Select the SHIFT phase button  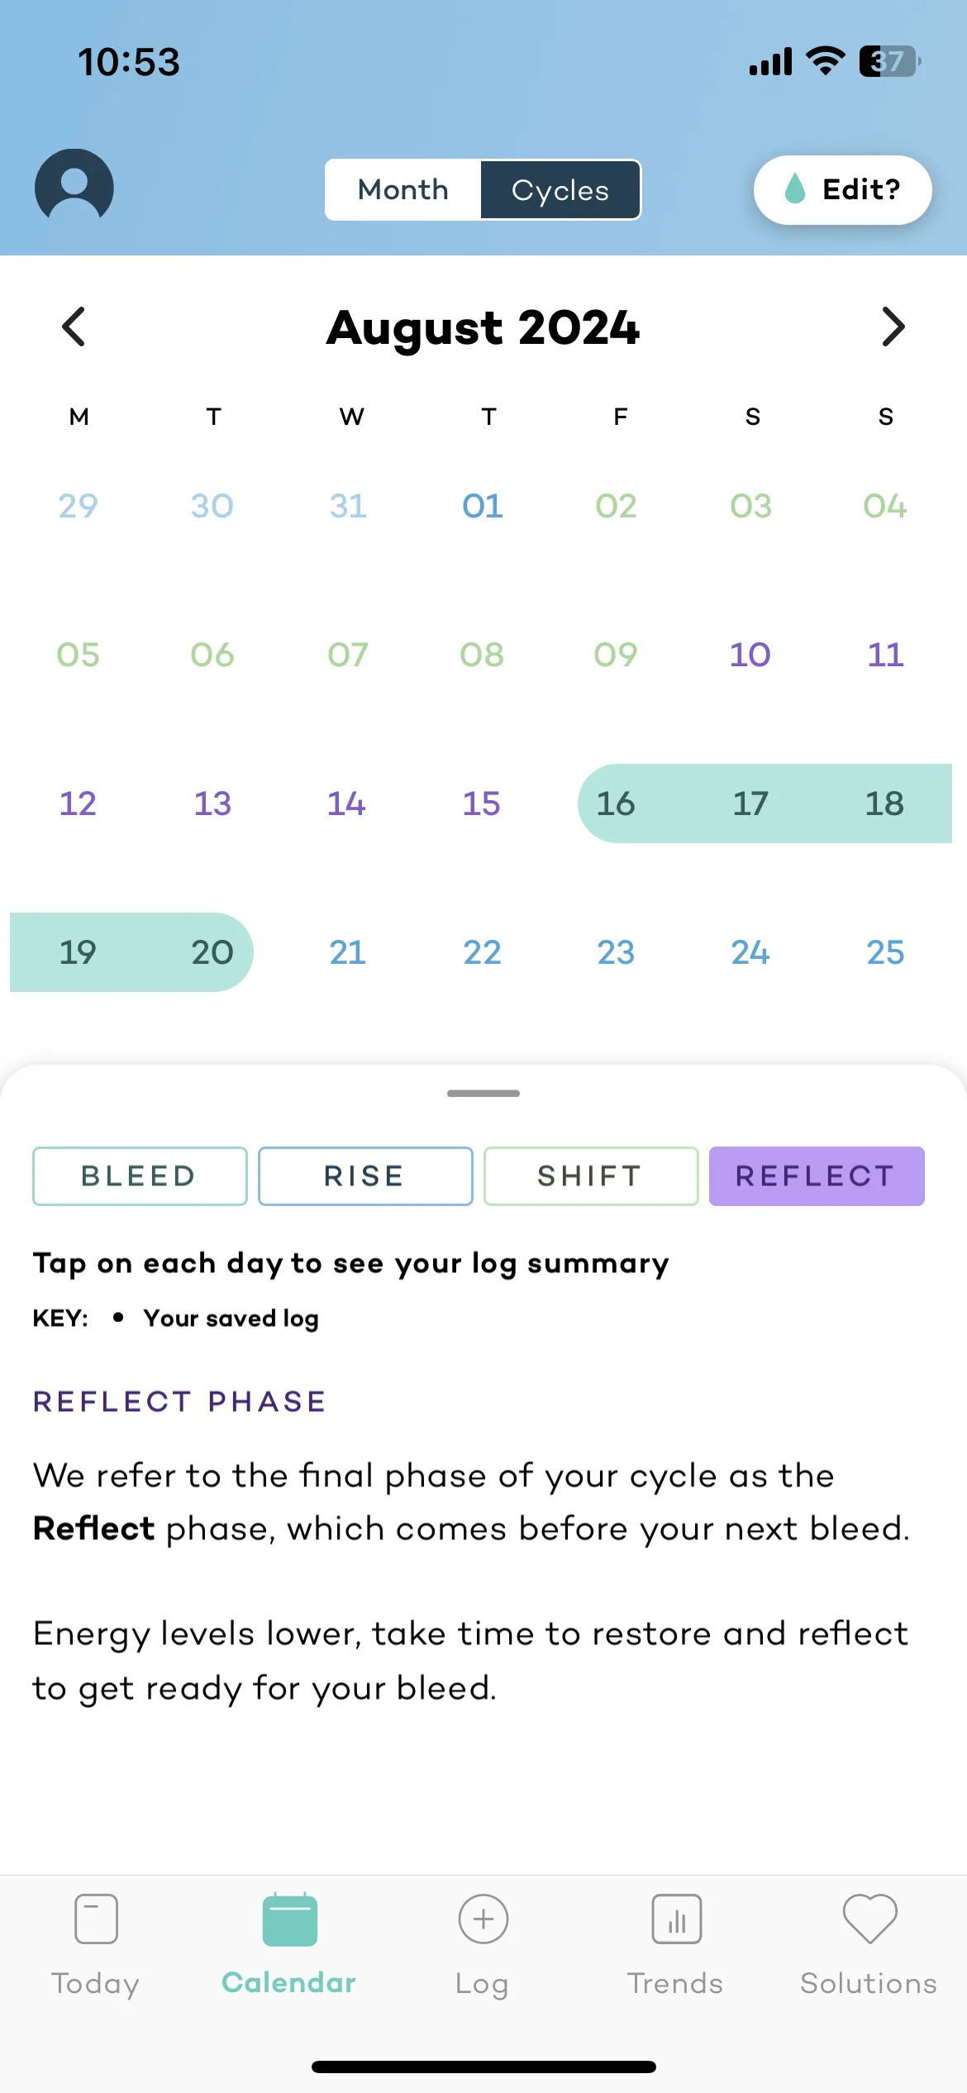pyautogui.click(x=590, y=1175)
